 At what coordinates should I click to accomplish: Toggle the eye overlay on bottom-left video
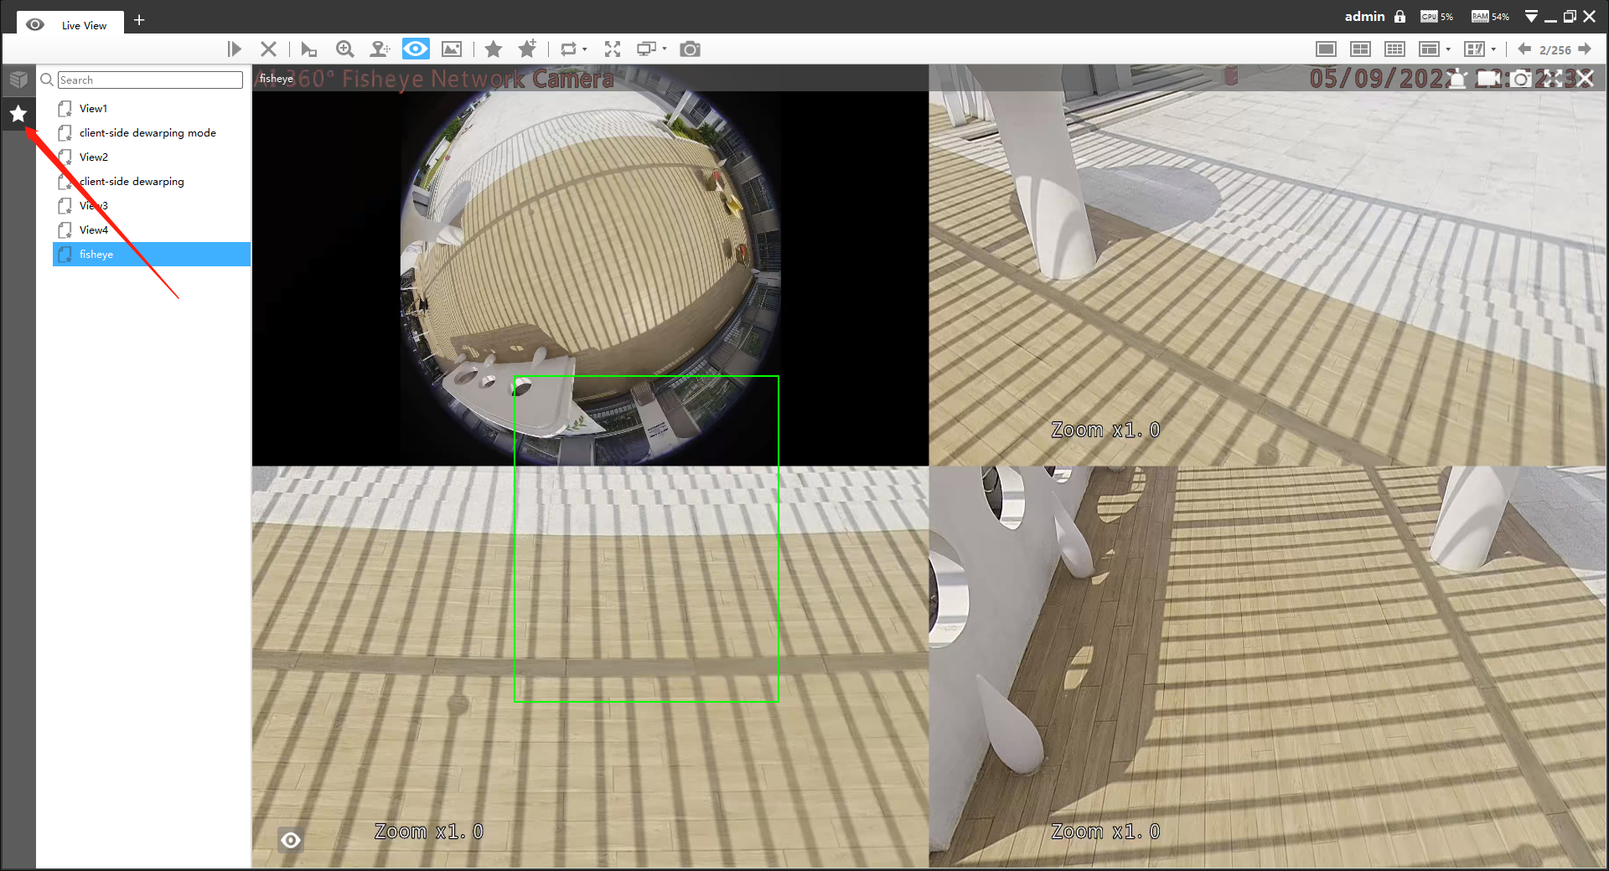pos(291,840)
